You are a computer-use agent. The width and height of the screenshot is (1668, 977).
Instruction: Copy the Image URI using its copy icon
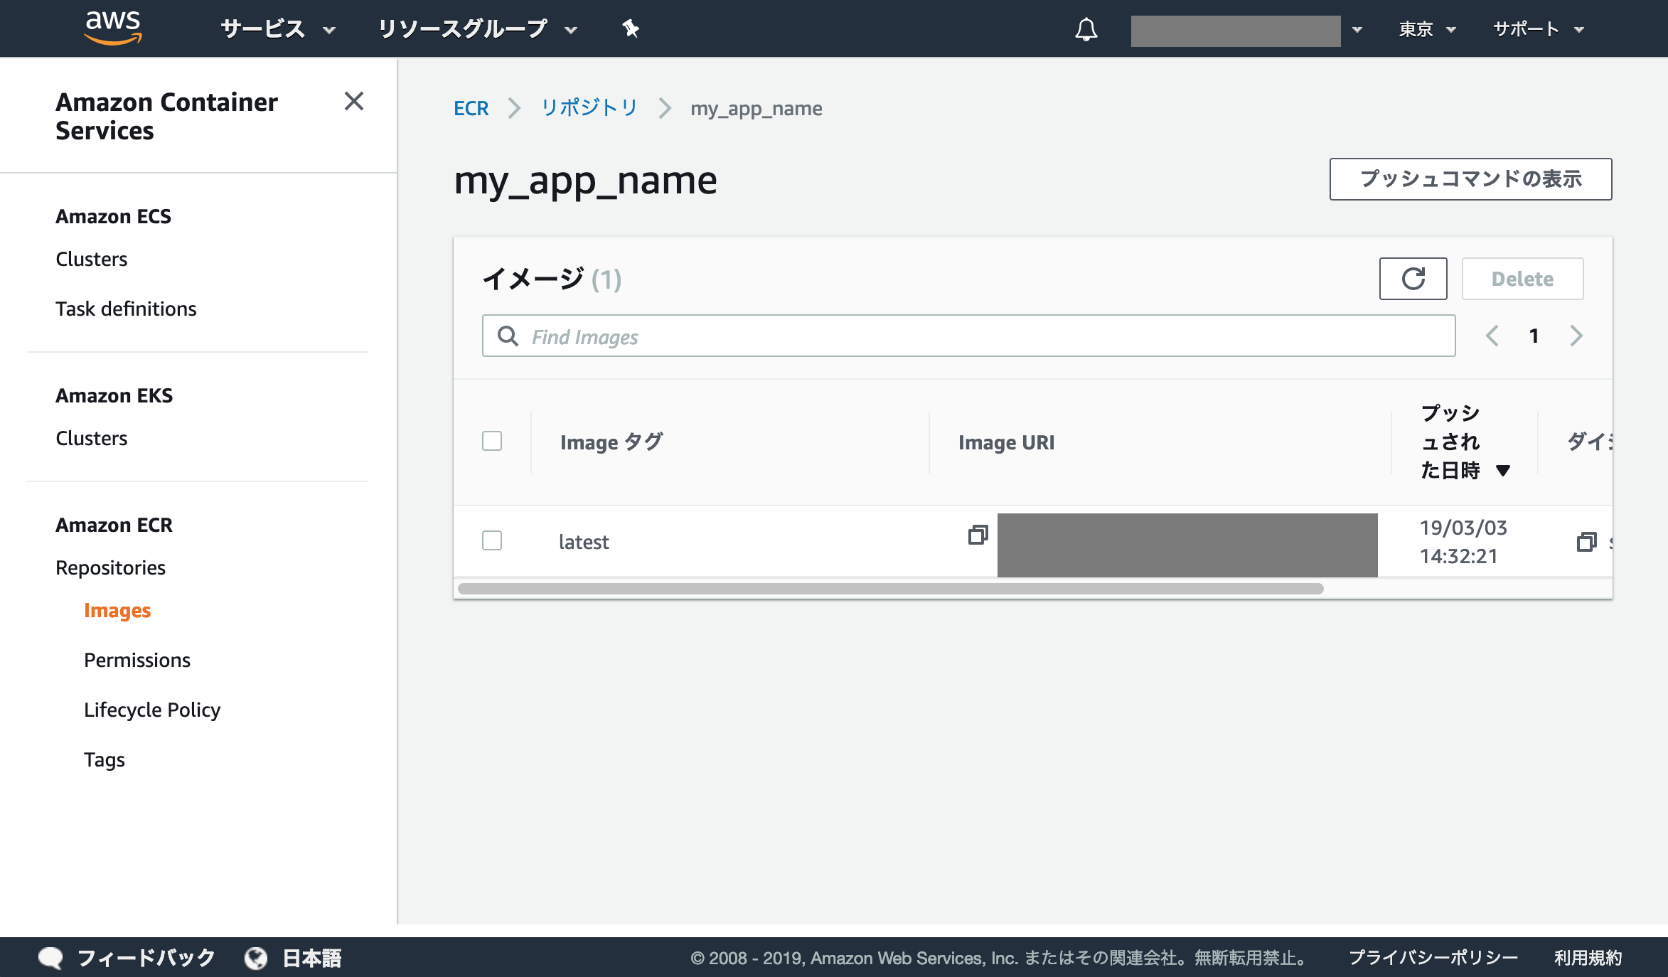pos(978,536)
